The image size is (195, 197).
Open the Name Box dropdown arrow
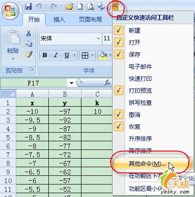click(71, 83)
